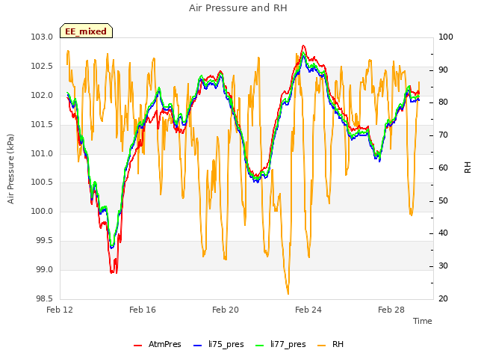
Task: Click the green li77_pres legend swatch
Action: pyautogui.click(x=260, y=346)
